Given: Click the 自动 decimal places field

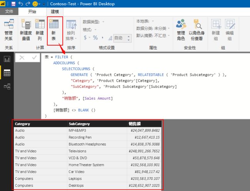Looking at the screenshot, I should click(120, 38).
